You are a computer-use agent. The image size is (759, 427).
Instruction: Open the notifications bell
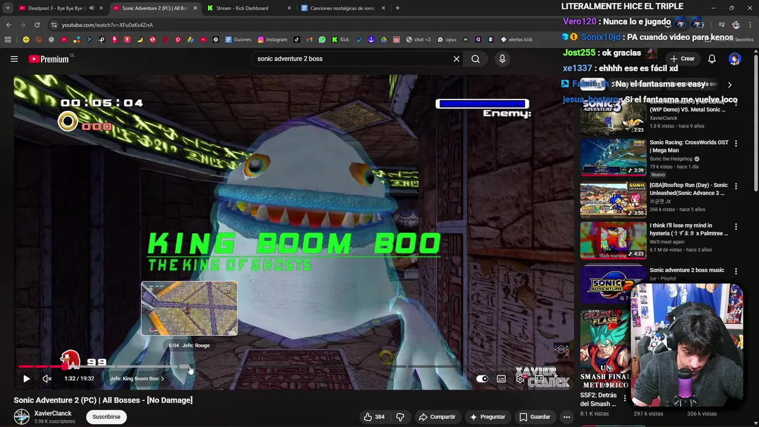pyautogui.click(x=712, y=59)
